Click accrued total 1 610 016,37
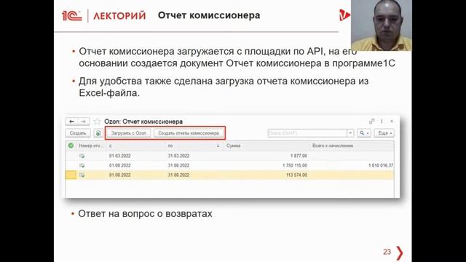 click(x=381, y=165)
